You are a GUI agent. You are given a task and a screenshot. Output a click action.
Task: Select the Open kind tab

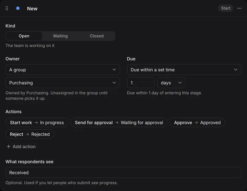pyautogui.click(x=24, y=36)
